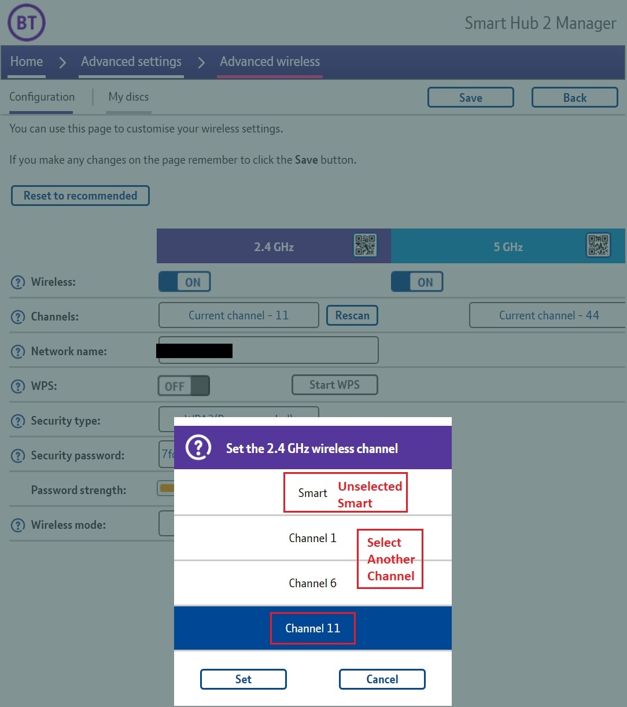The image size is (627, 707).
Task: Open the Current channel - 44 selector
Action: click(547, 315)
